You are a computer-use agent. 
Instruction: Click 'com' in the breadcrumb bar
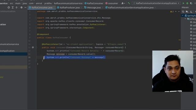[x=31, y=3]
